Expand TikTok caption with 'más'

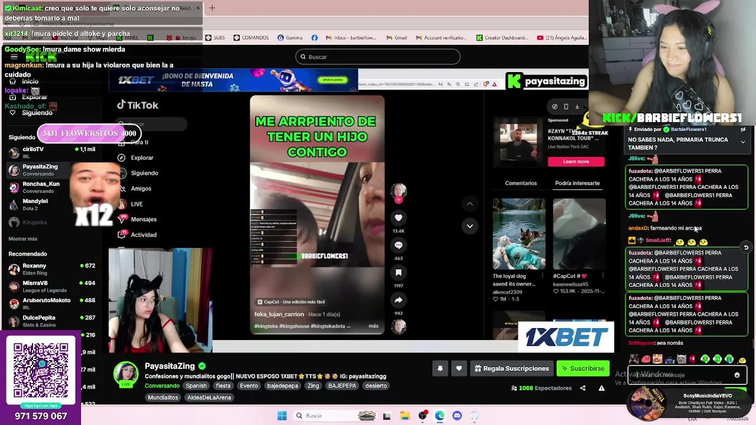pyautogui.click(x=373, y=326)
